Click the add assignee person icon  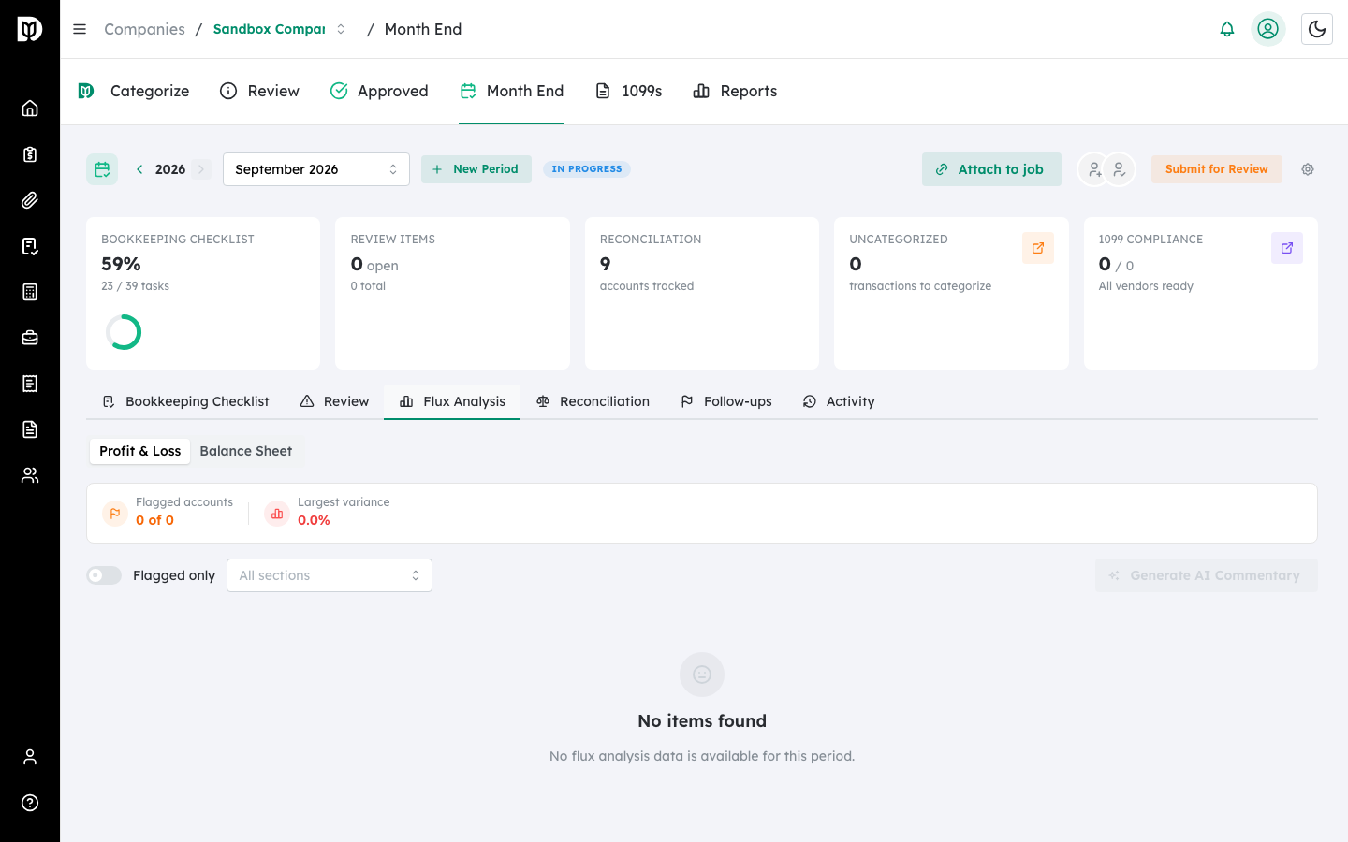(x=1093, y=169)
